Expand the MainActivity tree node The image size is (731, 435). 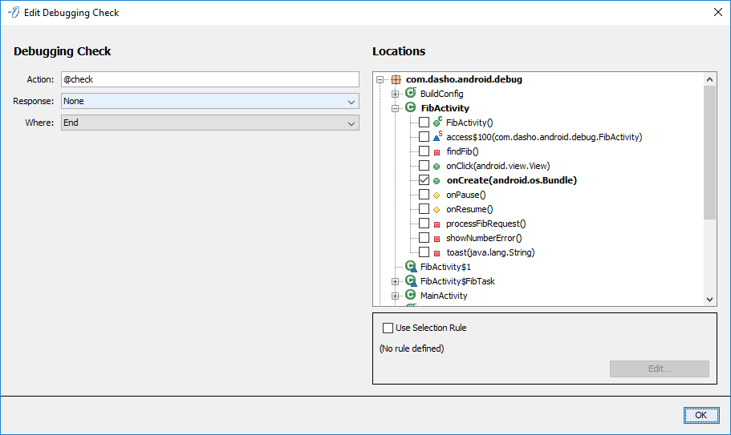pos(396,296)
